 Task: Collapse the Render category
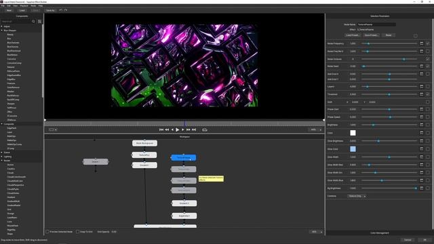1,161
